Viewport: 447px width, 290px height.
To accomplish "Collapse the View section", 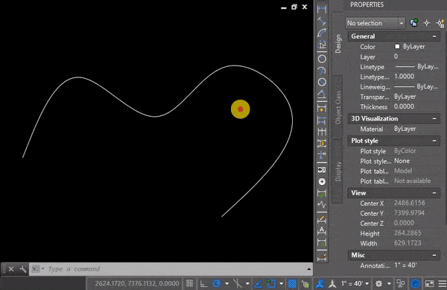I will point(434,193).
